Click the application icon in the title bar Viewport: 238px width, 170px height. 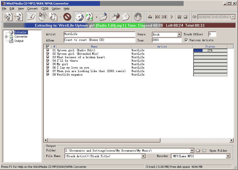click(x=3, y=3)
